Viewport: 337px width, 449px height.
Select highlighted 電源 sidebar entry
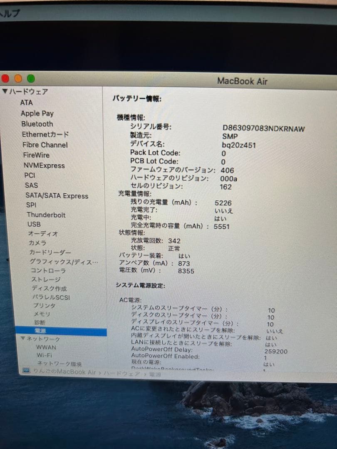pos(61,331)
